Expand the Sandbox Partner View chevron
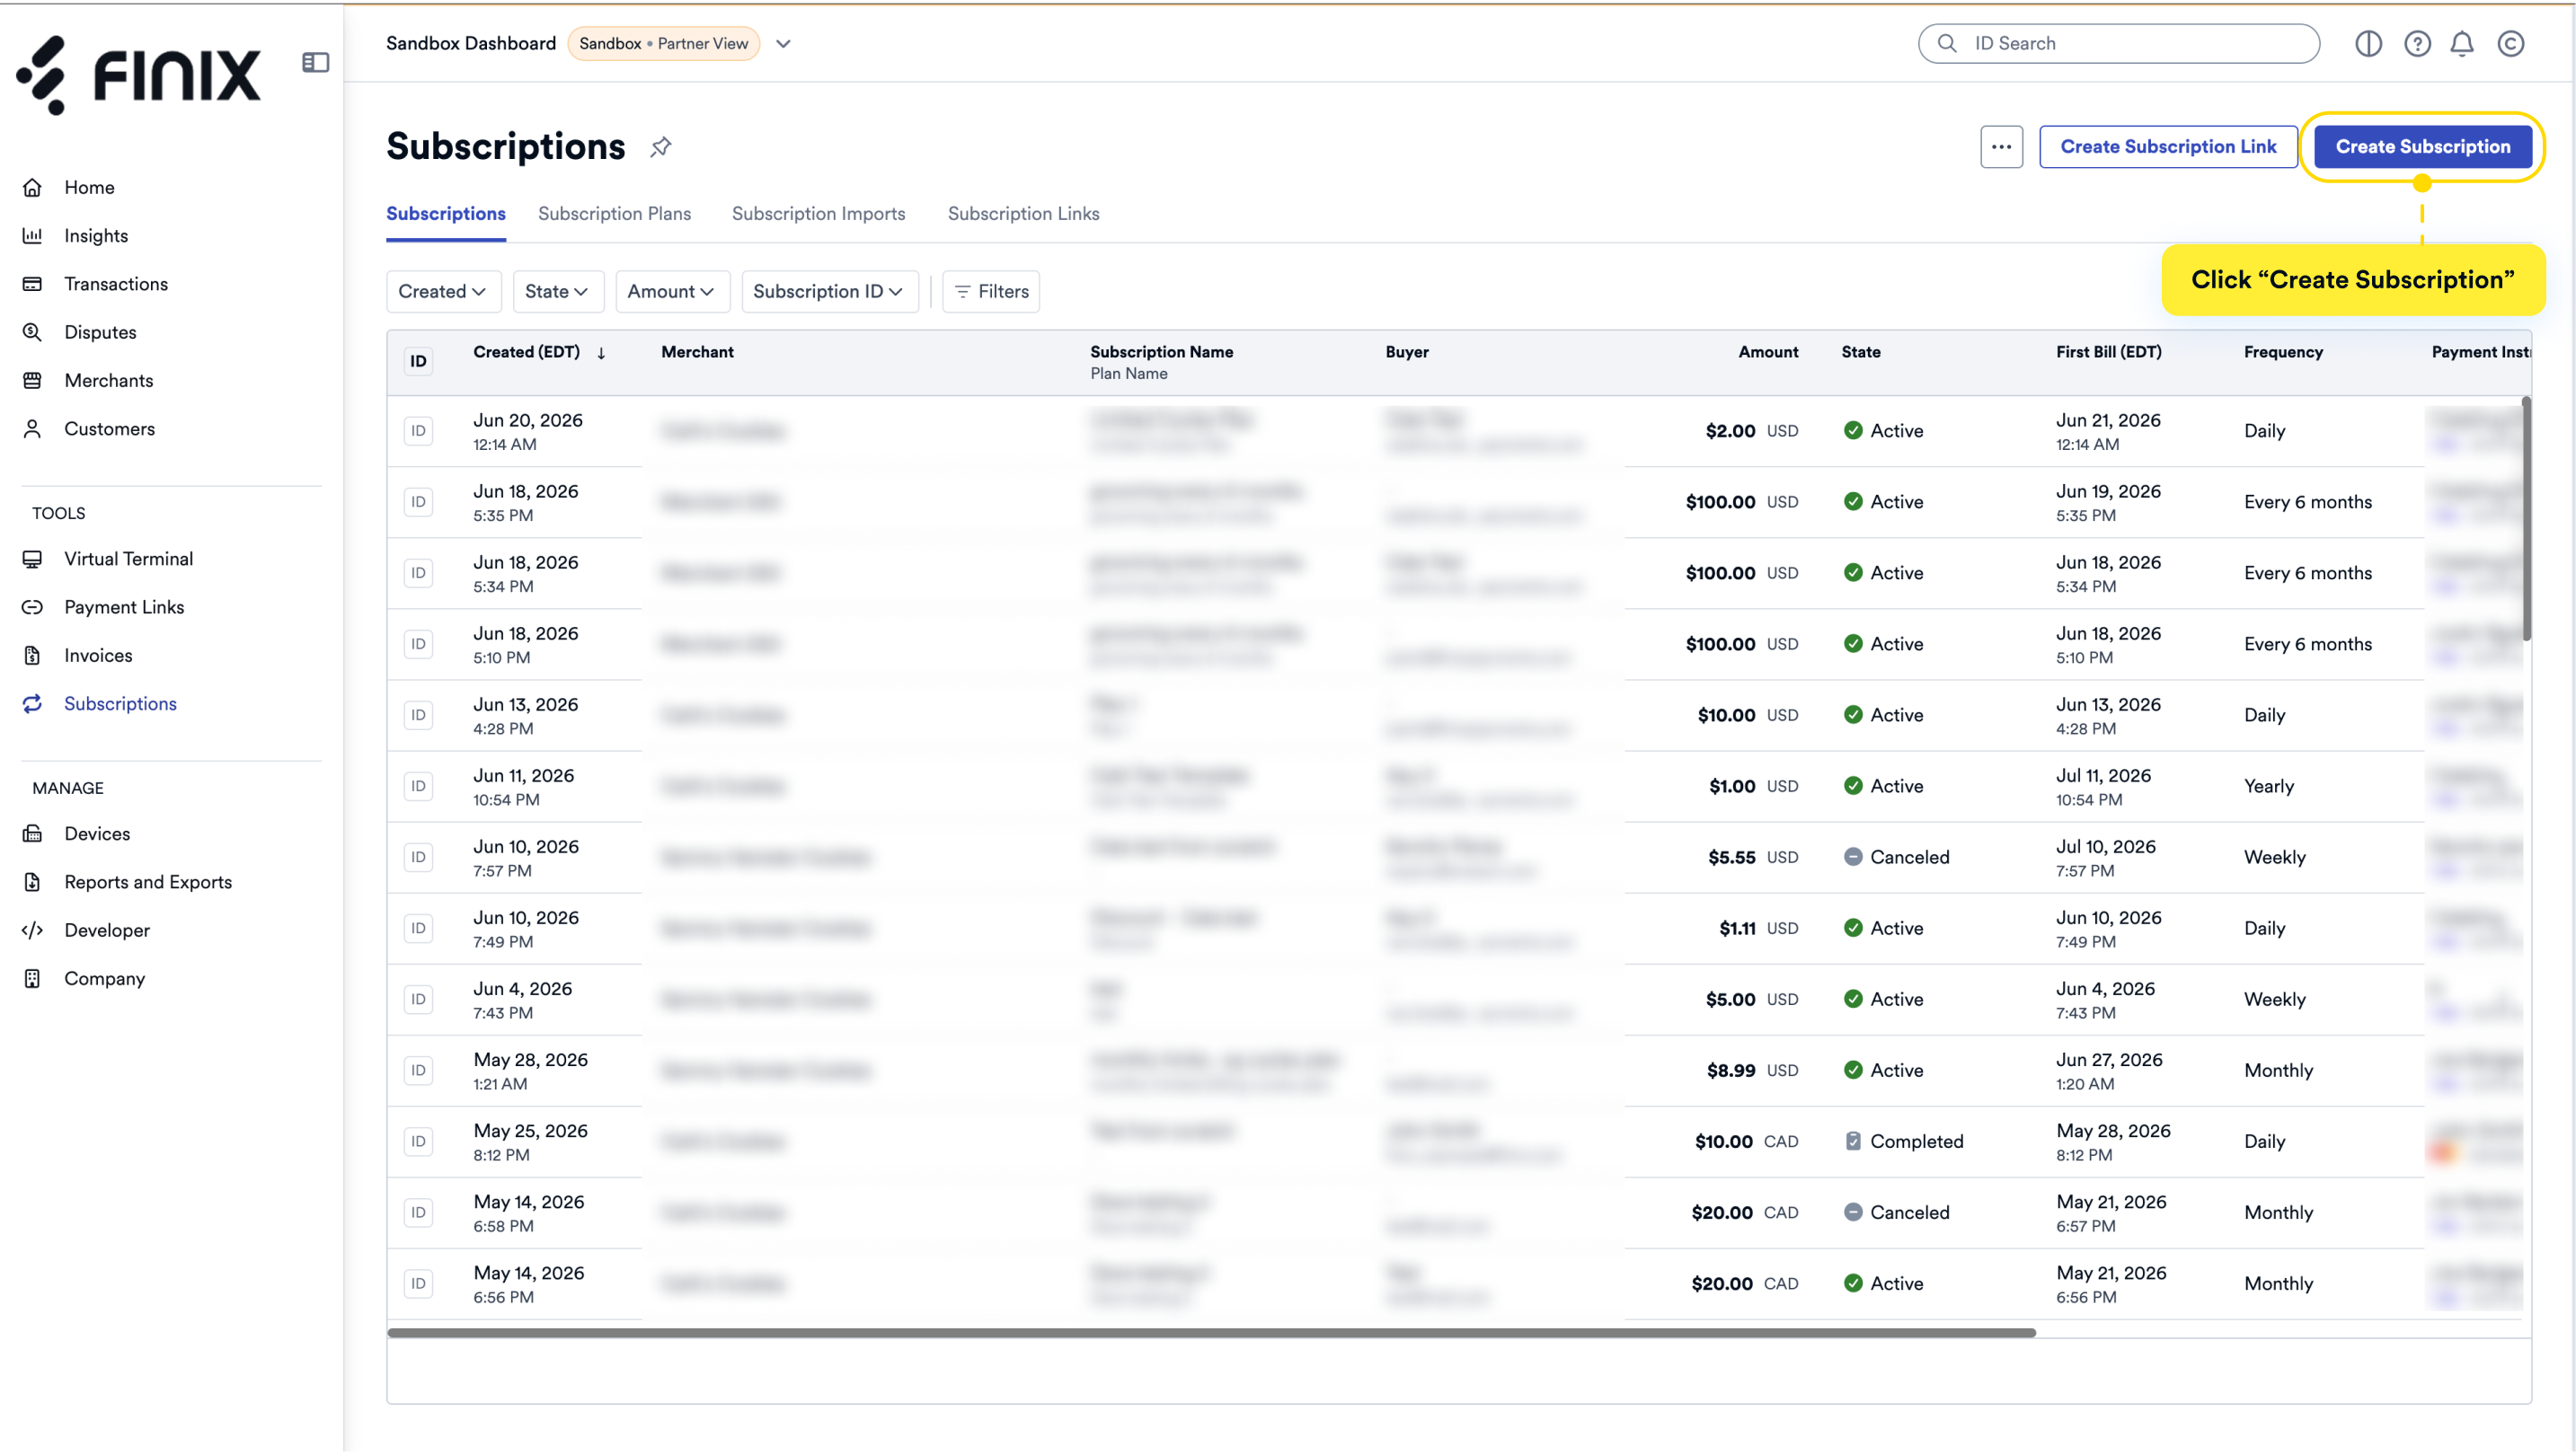 [783, 43]
